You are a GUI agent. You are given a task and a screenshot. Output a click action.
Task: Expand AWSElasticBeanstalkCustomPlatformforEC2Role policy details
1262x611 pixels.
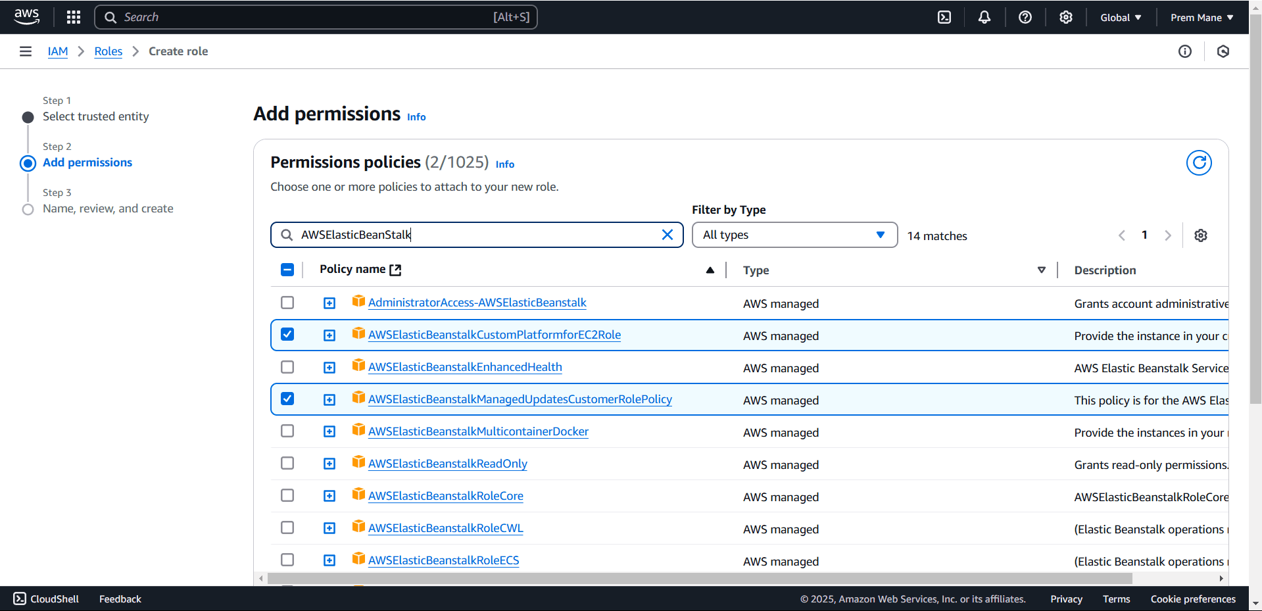(x=329, y=335)
